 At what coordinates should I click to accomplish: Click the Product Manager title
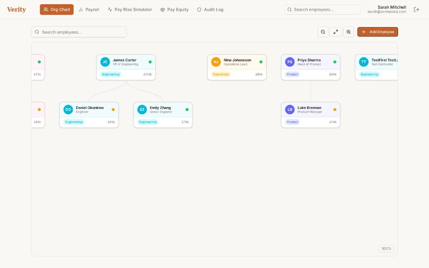[x=310, y=112]
